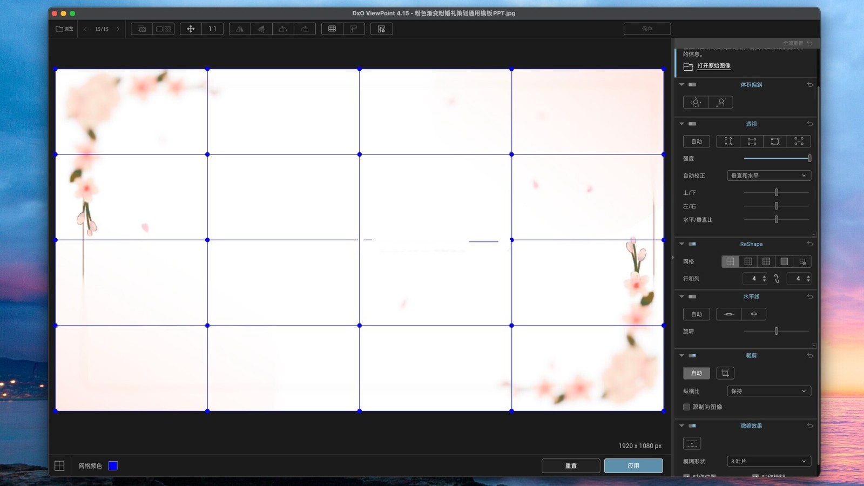The height and width of the screenshot is (486, 864).
Task: Click 自动 in the 透视 section
Action: [697, 141]
